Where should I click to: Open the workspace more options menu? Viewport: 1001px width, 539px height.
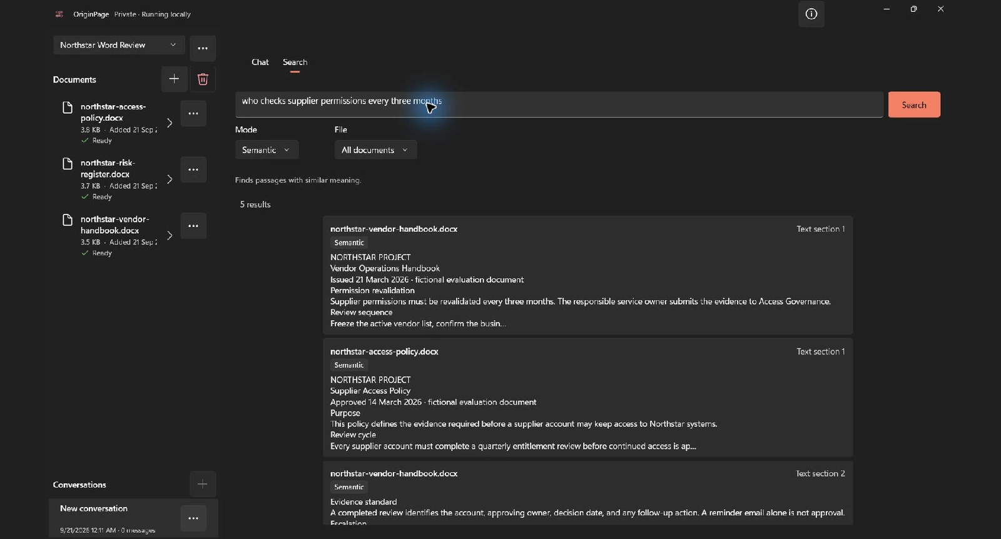203,48
